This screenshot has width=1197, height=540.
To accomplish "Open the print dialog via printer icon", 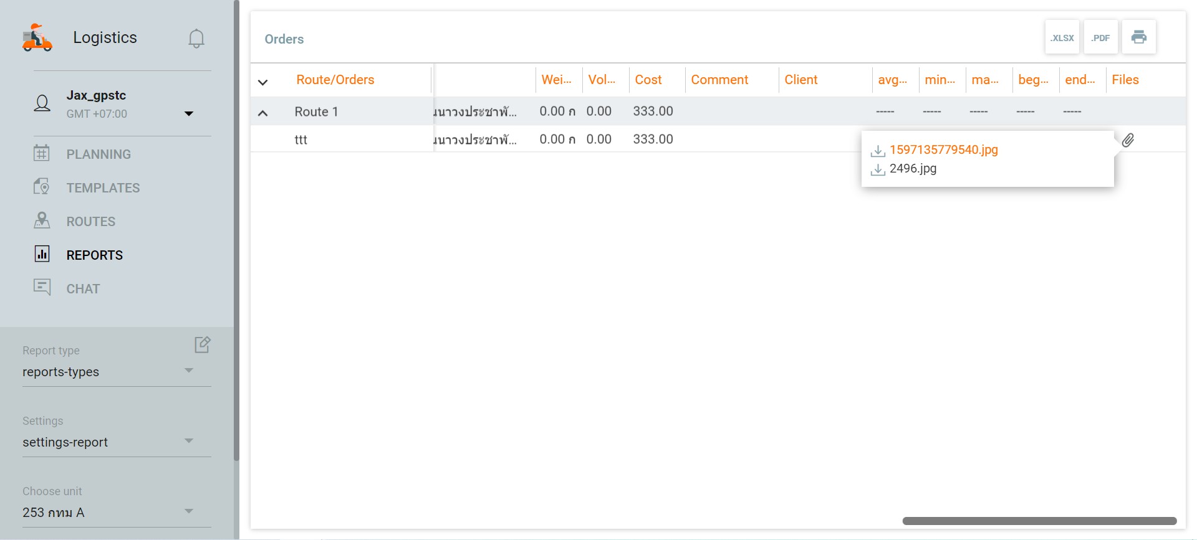I will pyautogui.click(x=1138, y=37).
